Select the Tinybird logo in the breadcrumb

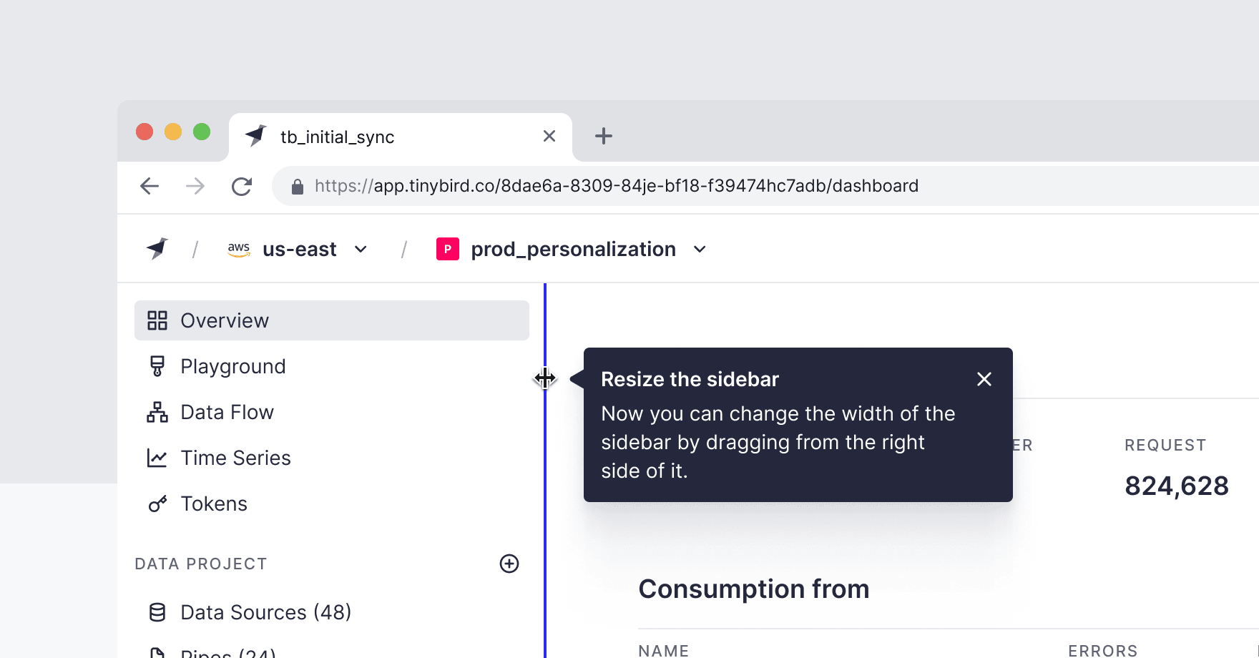click(x=157, y=248)
